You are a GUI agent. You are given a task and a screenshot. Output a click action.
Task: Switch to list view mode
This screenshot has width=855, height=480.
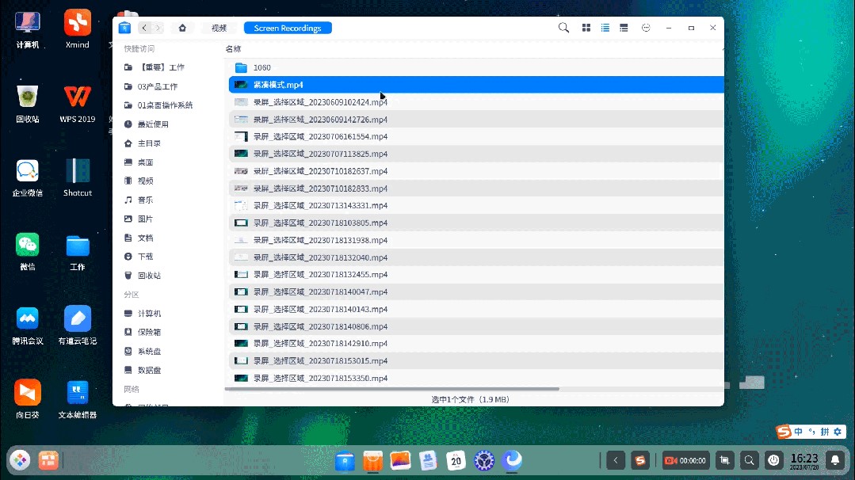click(605, 28)
